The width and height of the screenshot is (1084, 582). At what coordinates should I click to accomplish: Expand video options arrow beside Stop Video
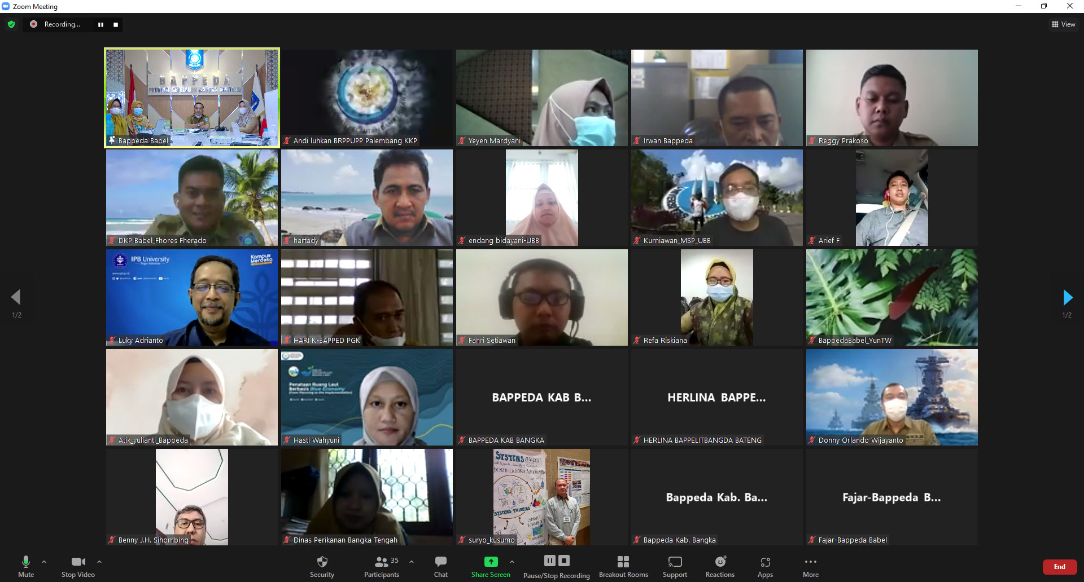click(99, 562)
